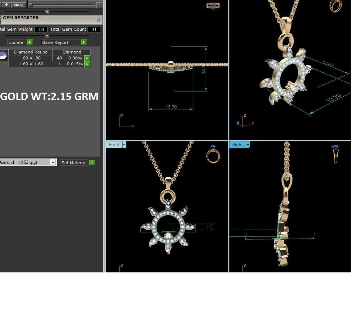This screenshot has width=351, height=320.
Task: Click the 0.08tw weight cell
Action: coord(75,58)
